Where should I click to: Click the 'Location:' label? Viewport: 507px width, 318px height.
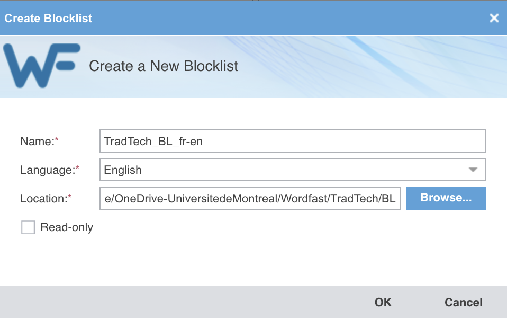click(46, 199)
